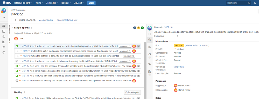Open the Reports chart icon in the sidebar
Viewport: 259px width, 99px height.
click(x=4, y=42)
